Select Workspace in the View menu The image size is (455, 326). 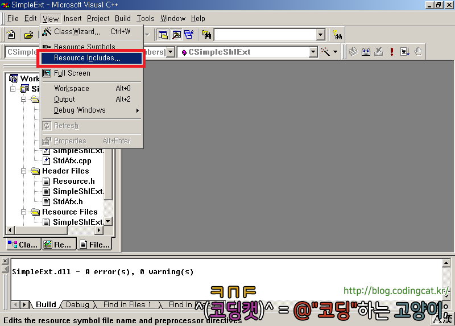(x=92, y=89)
